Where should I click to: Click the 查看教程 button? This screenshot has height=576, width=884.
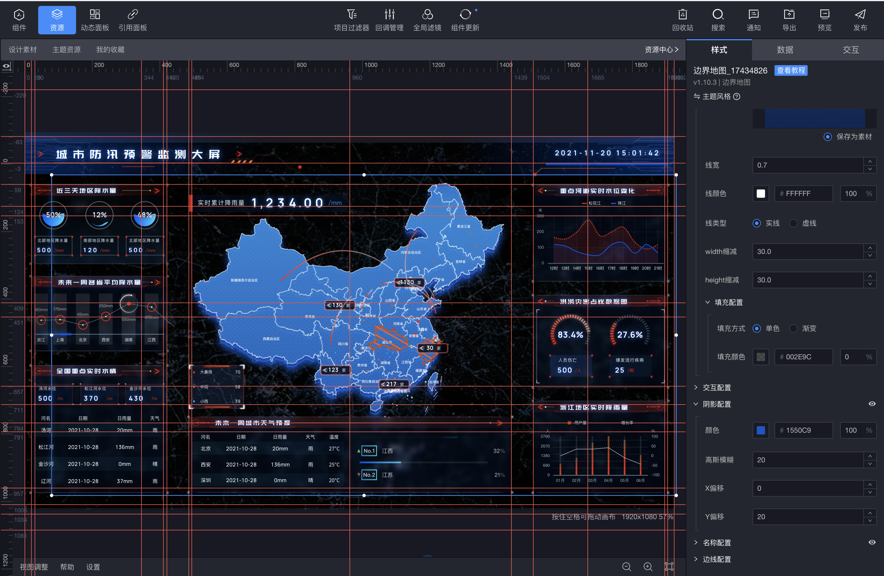(791, 70)
